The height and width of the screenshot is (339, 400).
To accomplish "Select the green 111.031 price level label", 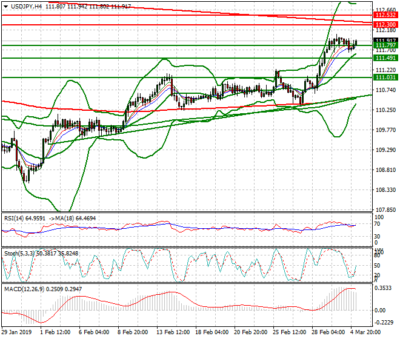I will pos(385,77).
